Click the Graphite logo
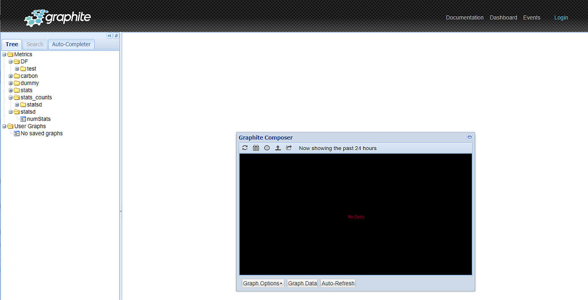Screen dimensions: 588x300 click(57, 18)
